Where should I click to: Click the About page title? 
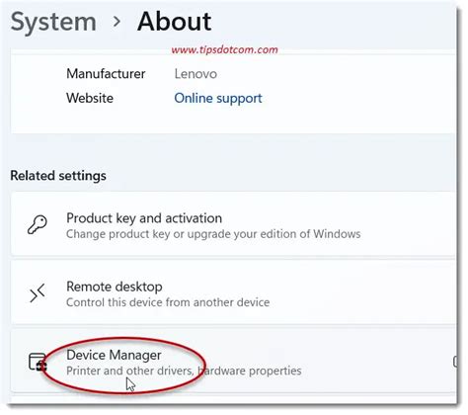[x=175, y=22]
